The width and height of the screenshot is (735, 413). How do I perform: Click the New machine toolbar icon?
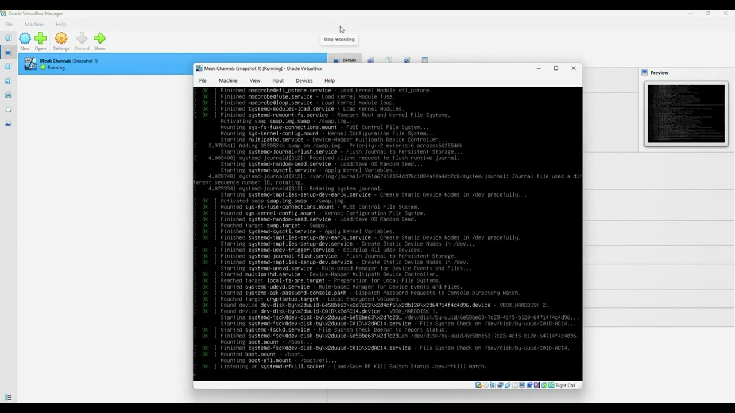(x=25, y=38)
